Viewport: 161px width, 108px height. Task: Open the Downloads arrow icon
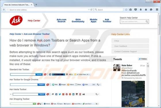coord(141,10)
